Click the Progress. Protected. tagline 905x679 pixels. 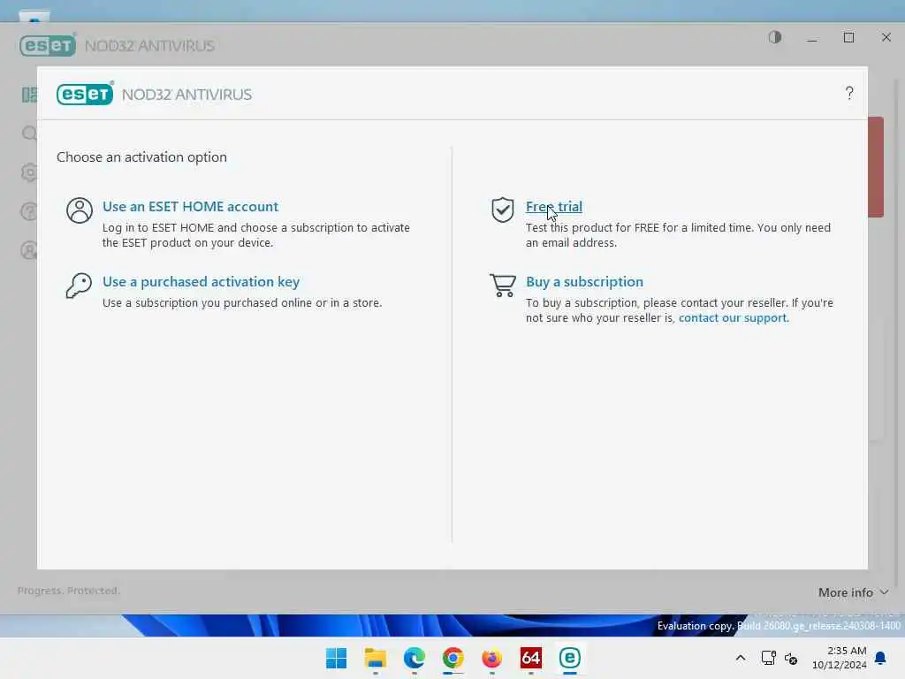click(69, 591)
